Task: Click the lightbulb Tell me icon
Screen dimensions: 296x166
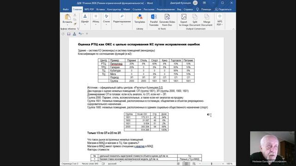Action: point(197,9)
